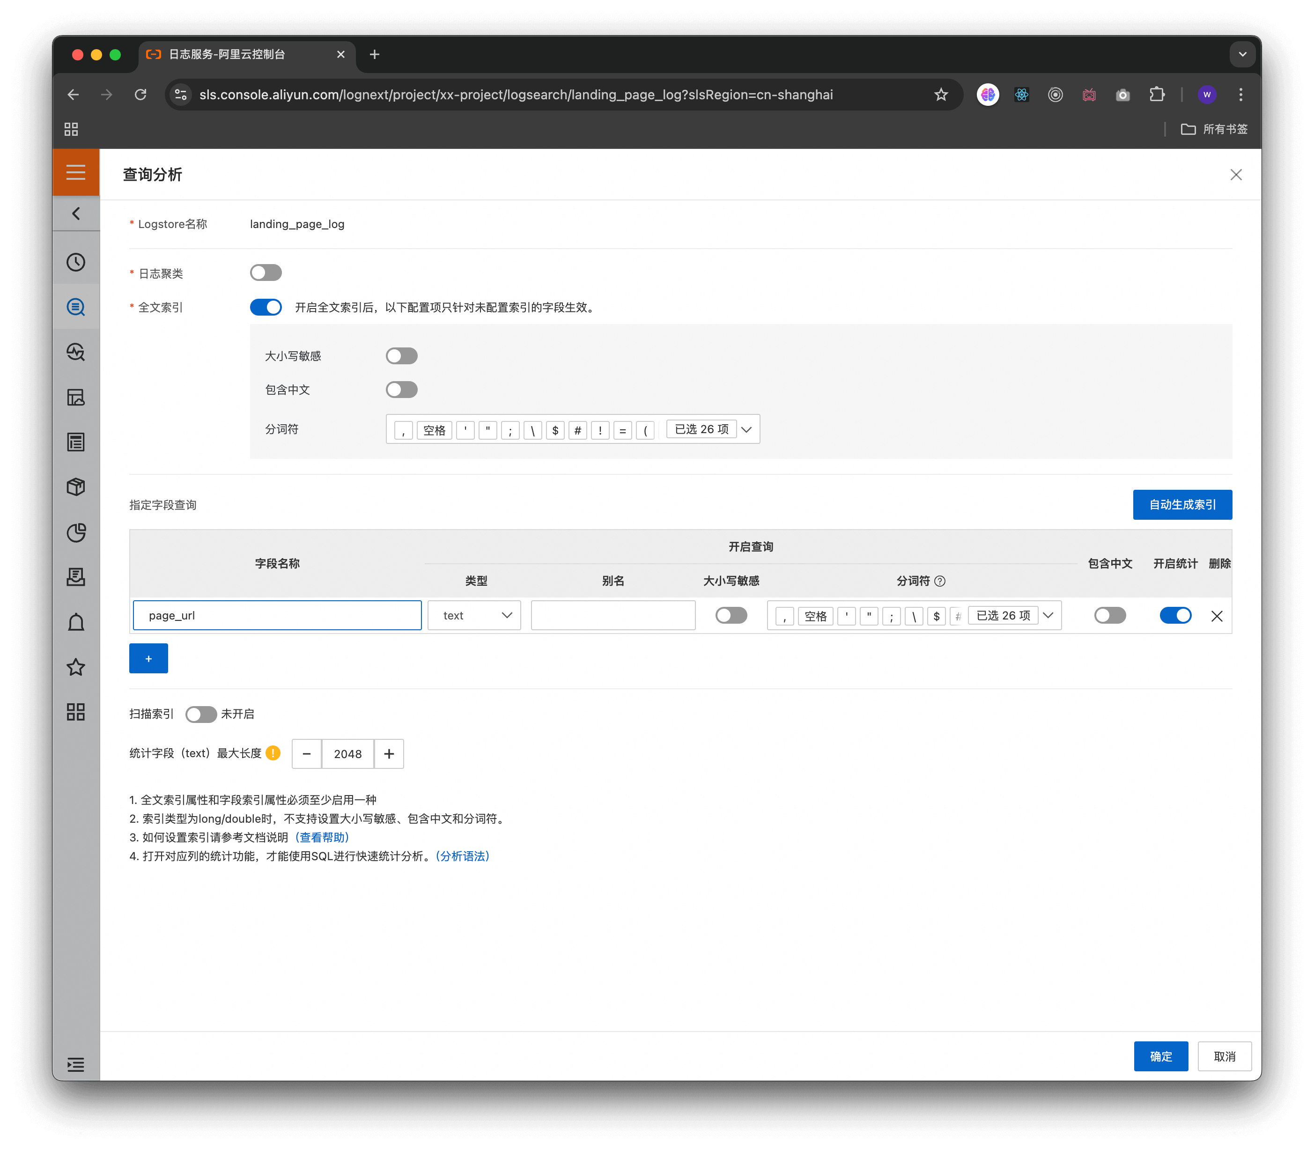Screen dimensions: 1314x1150
Task: Open the apps grid in bookmarks bar
Action: (71, 129)
